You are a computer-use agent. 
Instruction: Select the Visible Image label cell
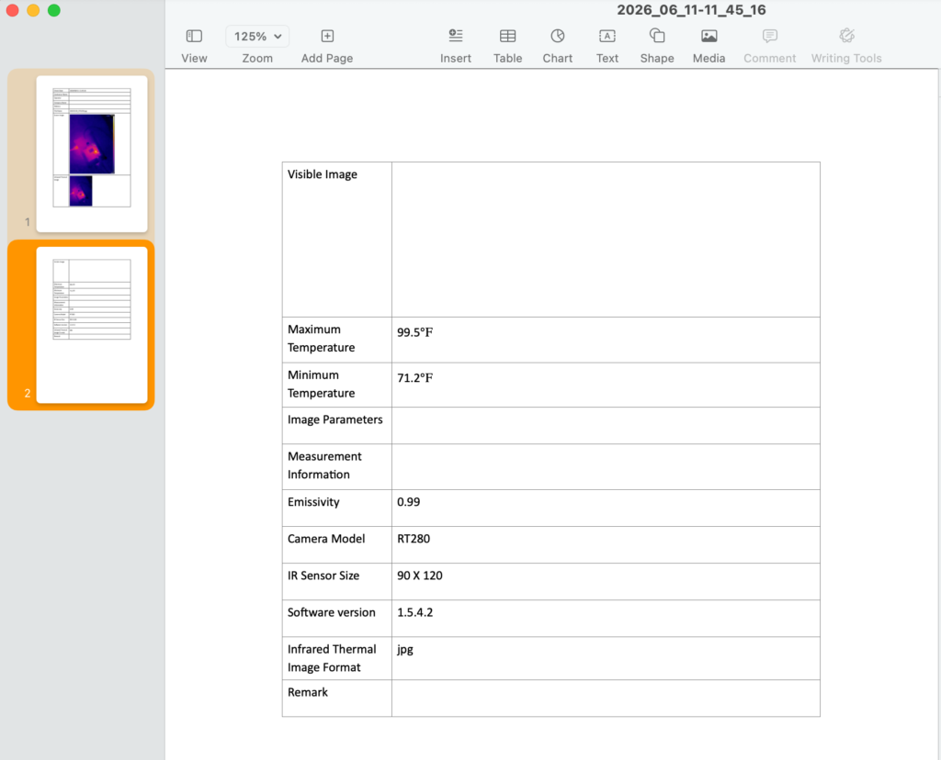point(336,240)
